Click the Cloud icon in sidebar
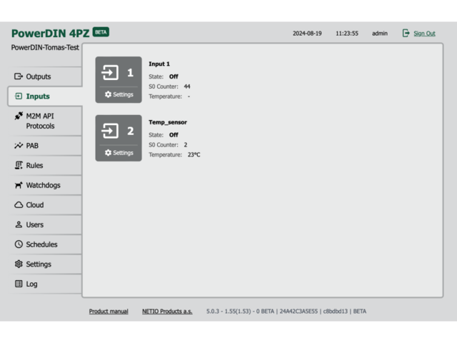The image size is (457, 343). [19, 205]
